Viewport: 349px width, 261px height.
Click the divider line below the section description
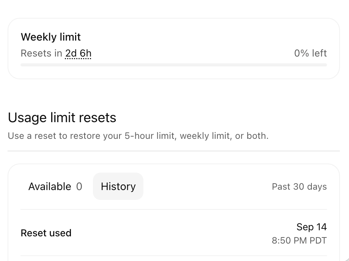tap(174, 151)
